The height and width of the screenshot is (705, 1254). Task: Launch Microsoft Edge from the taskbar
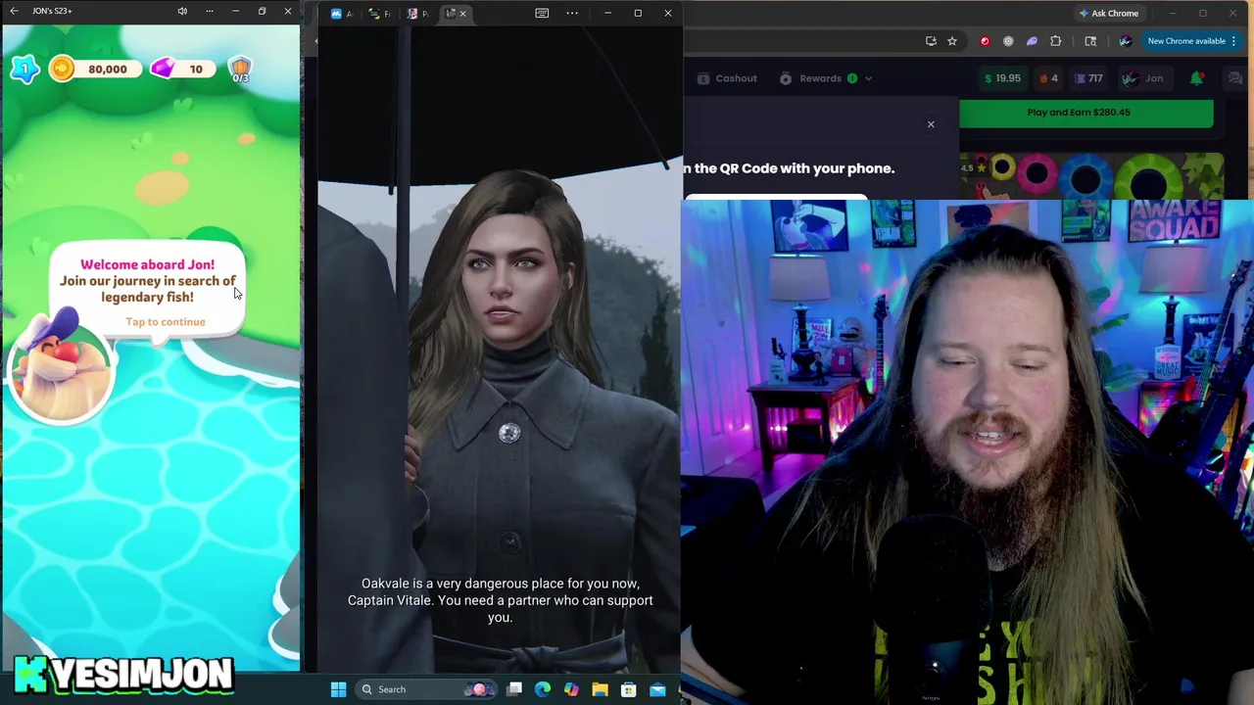point(543,689)
